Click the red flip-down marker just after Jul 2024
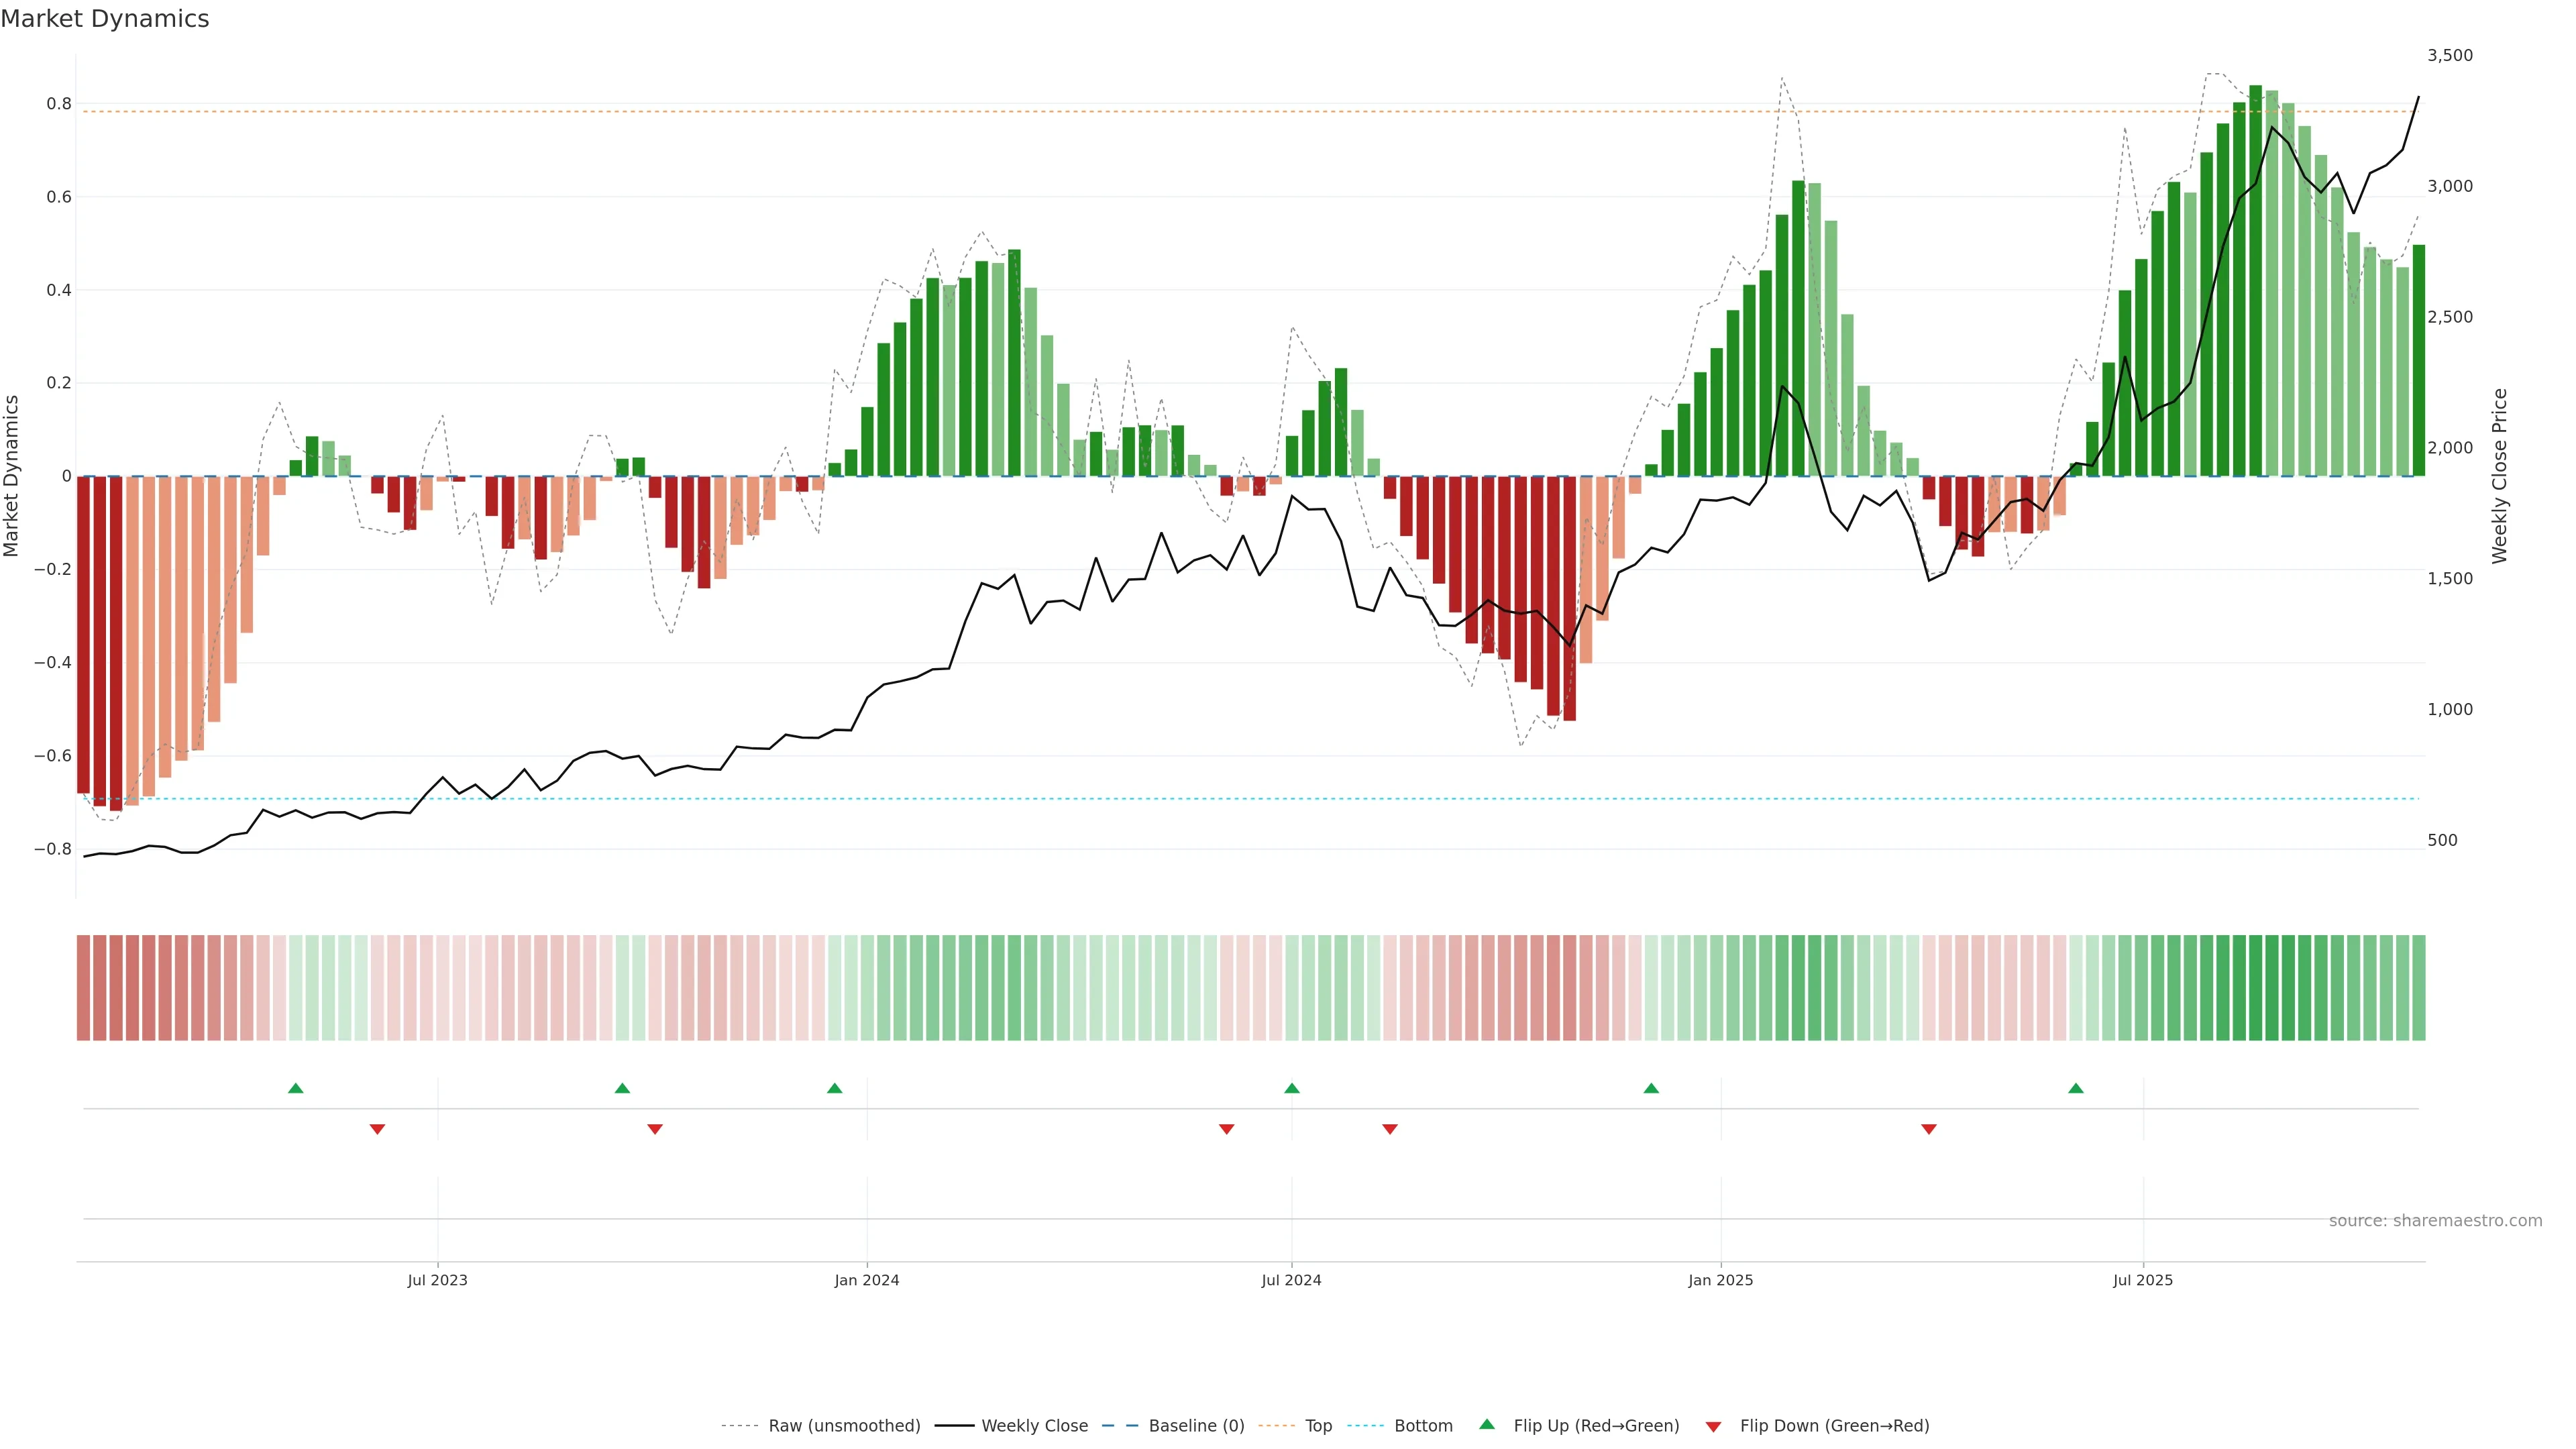2576x1449 pixels. pyautogui.click(x=1390, y=1129)
